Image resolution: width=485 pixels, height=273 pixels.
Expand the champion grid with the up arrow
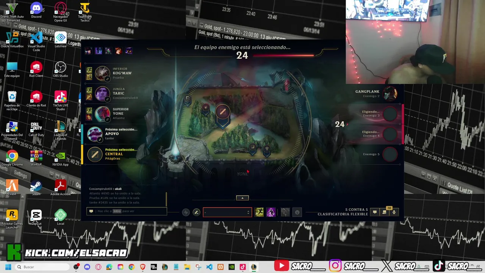[242, 198]
